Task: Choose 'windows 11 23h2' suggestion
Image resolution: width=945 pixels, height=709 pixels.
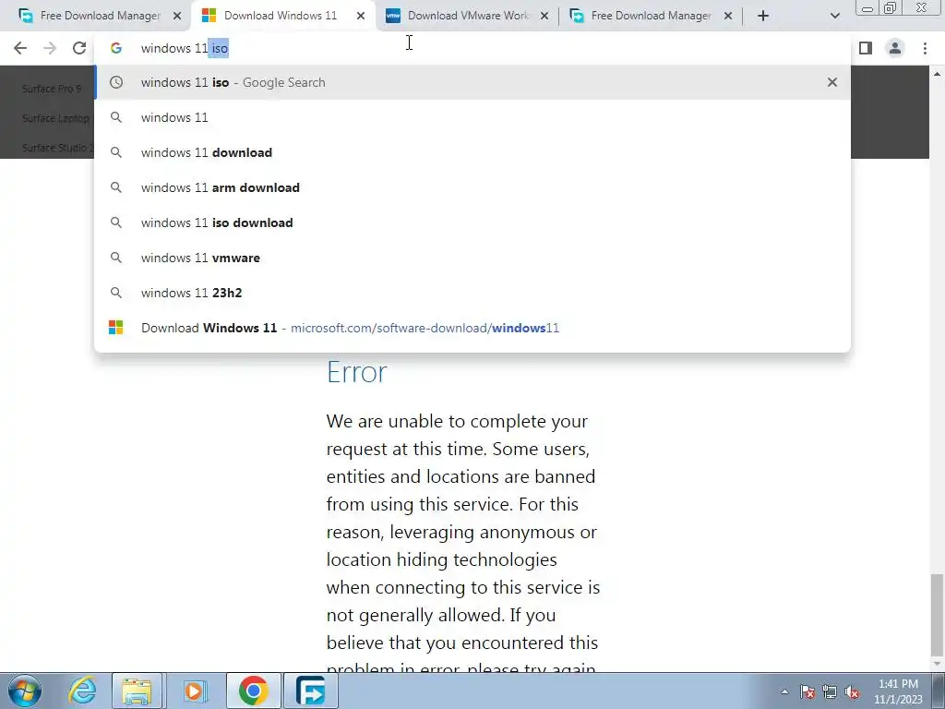Action: click(x=472, y=293)
